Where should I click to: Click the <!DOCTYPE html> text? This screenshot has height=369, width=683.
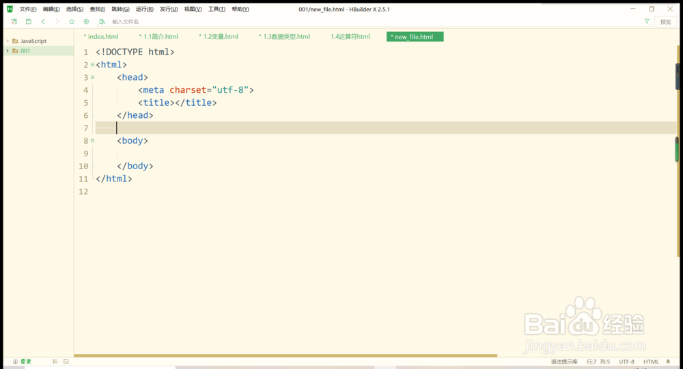[135, 53]
